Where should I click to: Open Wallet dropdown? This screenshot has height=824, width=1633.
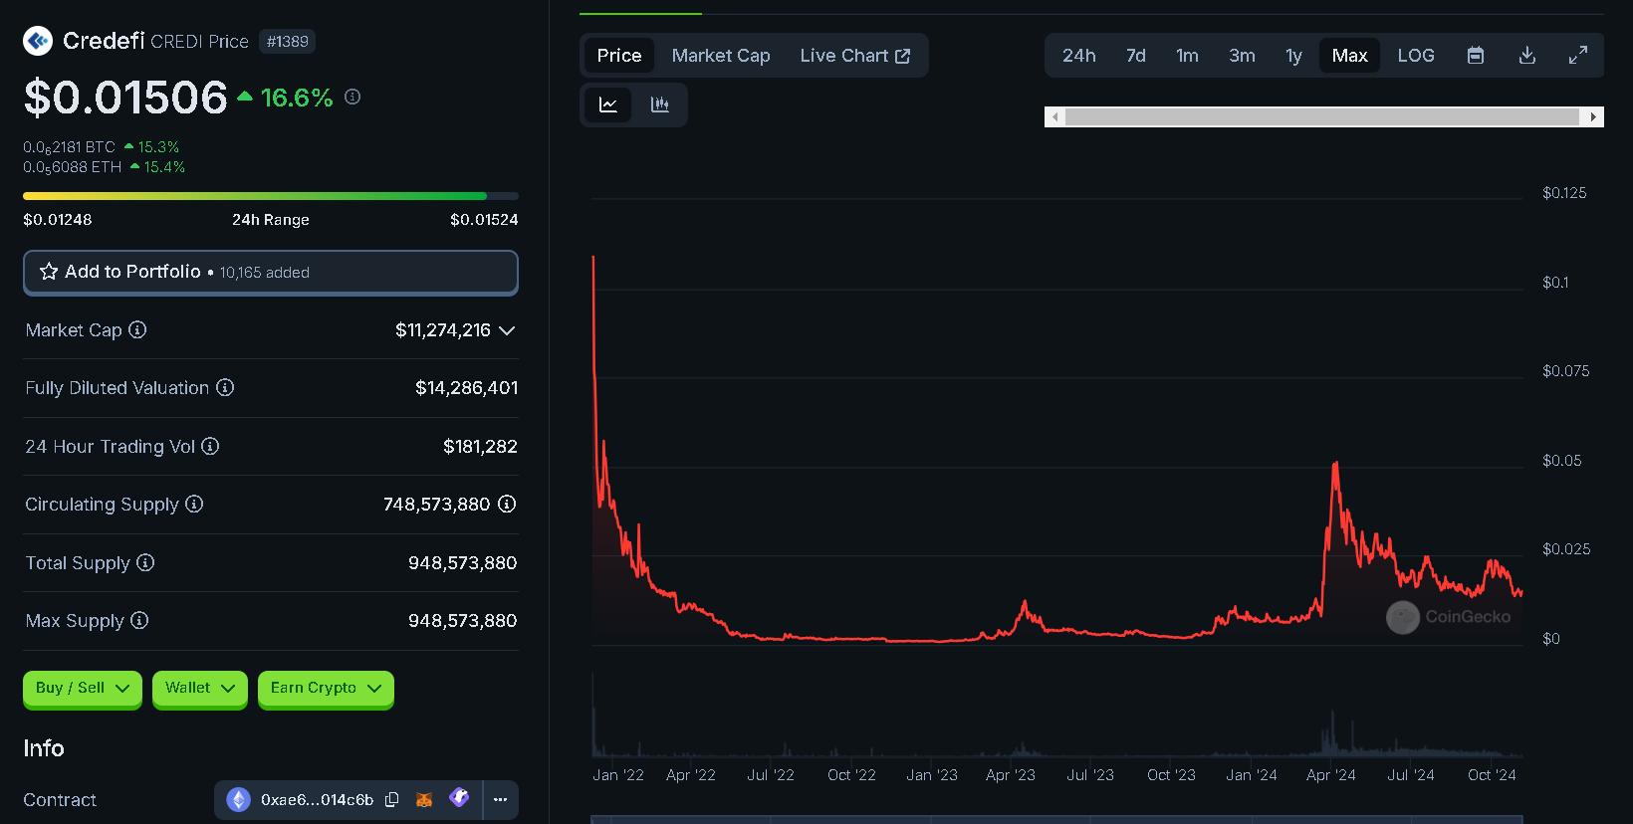200,688
